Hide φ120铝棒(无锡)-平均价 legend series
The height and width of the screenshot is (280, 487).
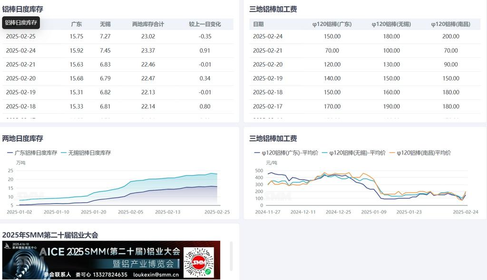click(x=353, y=153)
